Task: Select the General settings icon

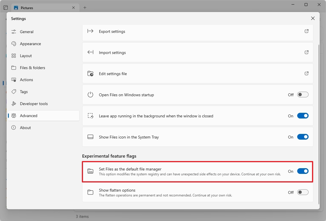Action: pos(14,32)
